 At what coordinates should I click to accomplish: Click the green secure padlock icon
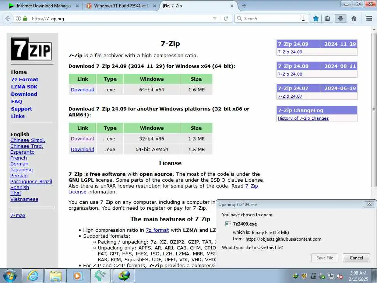(25, 18)
